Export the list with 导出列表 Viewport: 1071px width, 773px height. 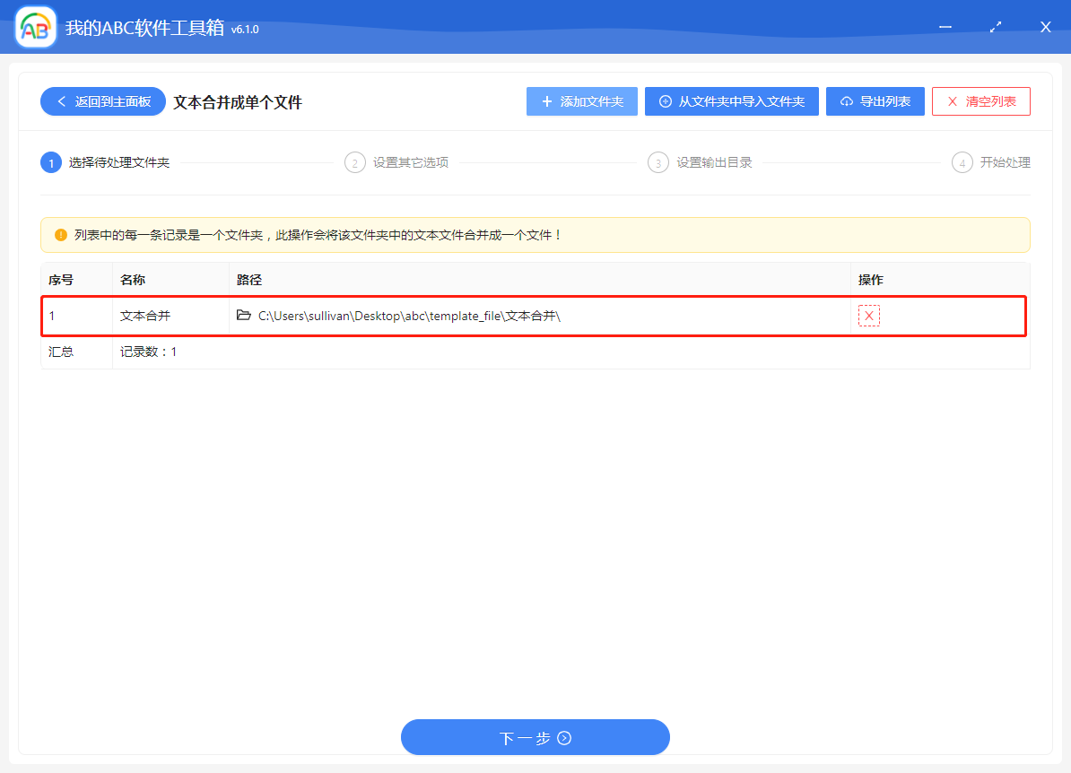coord(875,102)
